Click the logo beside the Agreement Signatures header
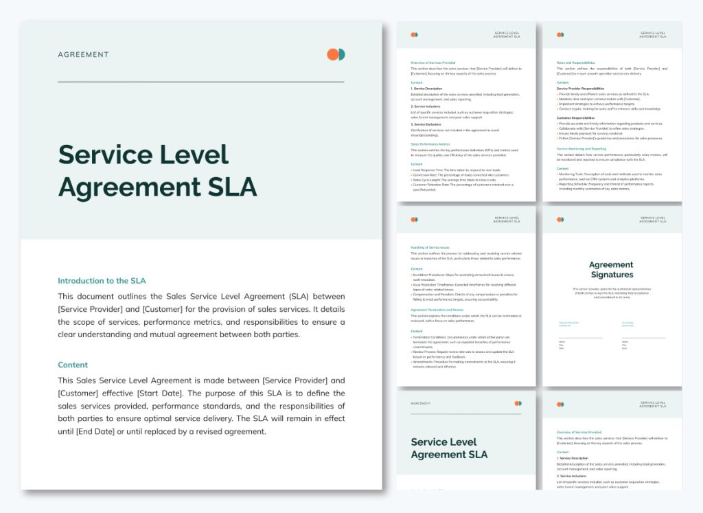Screen dimensions: 703x513 pyautogui.click(x=560, y=219)
